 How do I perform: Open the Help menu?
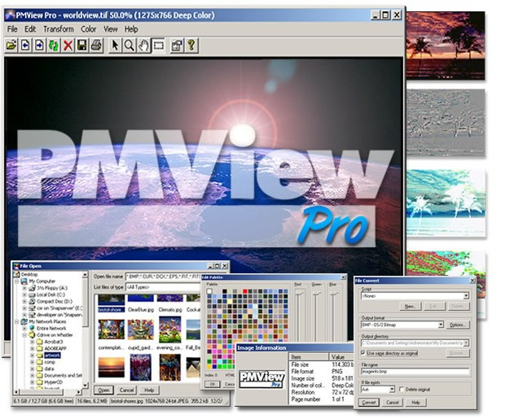(131, 29)
